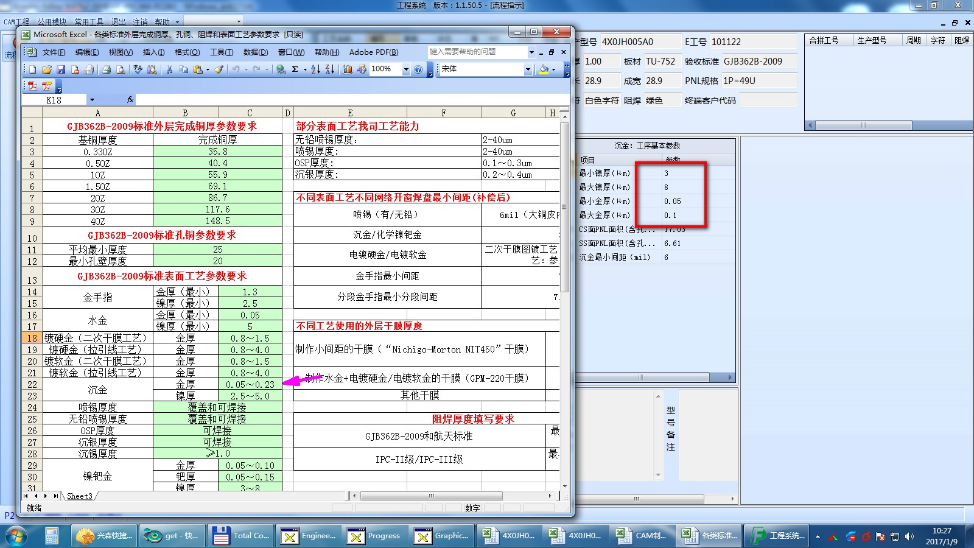Click the 合拼工号 column header in 工程系统
This screenshot has height=548, width=974.
point(824,40)
